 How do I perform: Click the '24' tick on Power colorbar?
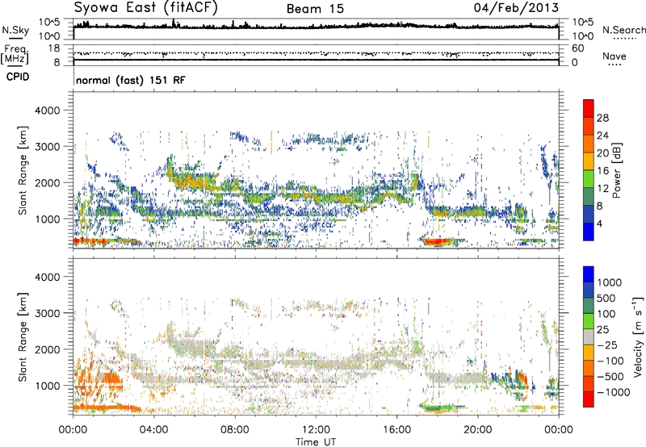602,136
